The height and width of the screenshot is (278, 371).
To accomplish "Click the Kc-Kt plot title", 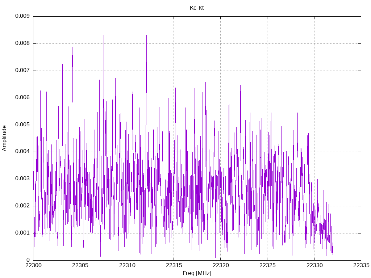I will [x=197, y=8].
